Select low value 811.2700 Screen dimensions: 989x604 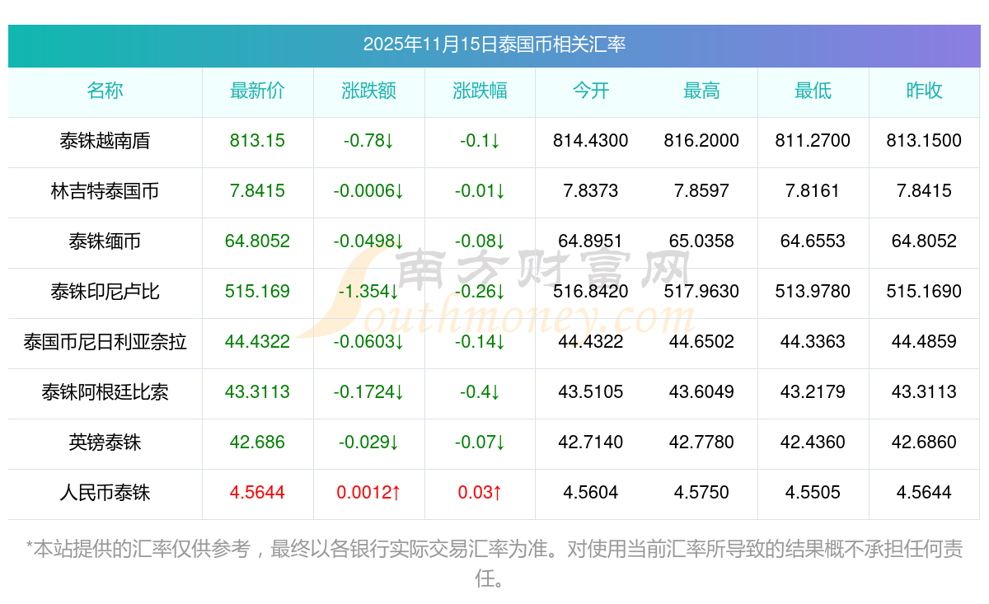(813, 141)
